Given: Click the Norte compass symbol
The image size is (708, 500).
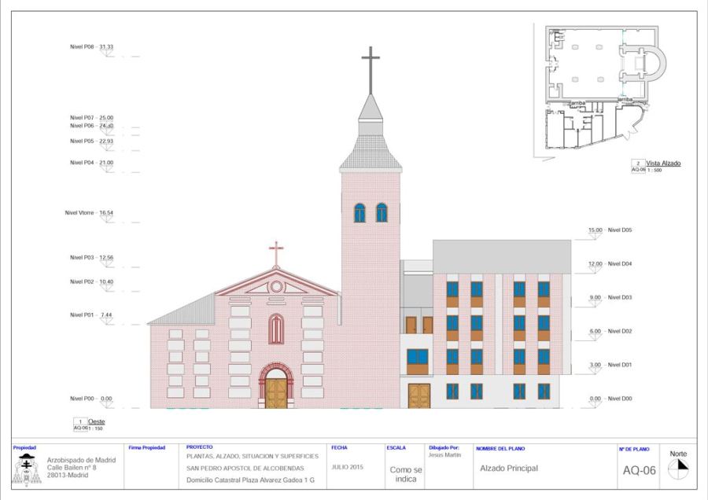Looking at the screenshot, I should pos(677,467).
